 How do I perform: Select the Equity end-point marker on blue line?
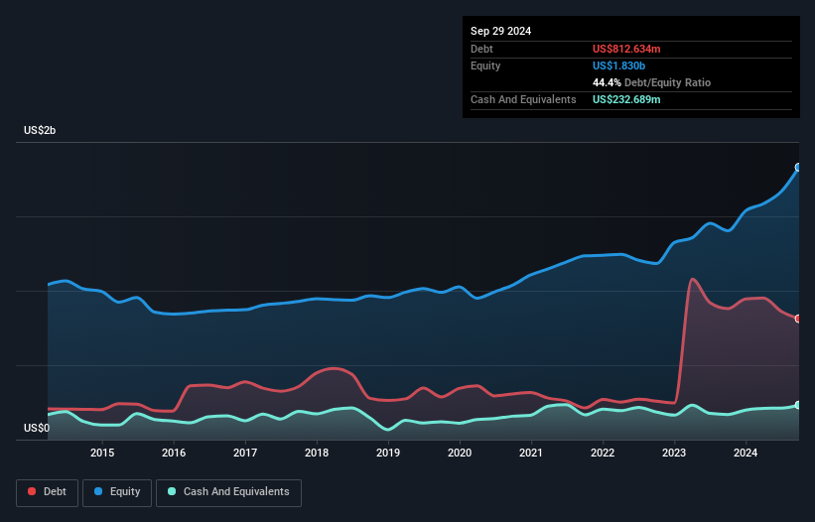(x=798, y=168)
